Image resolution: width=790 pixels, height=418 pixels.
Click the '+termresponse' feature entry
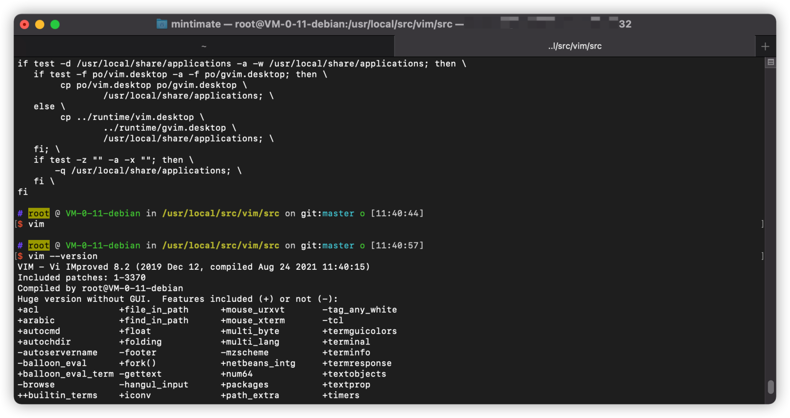click(x=357, y=363)
